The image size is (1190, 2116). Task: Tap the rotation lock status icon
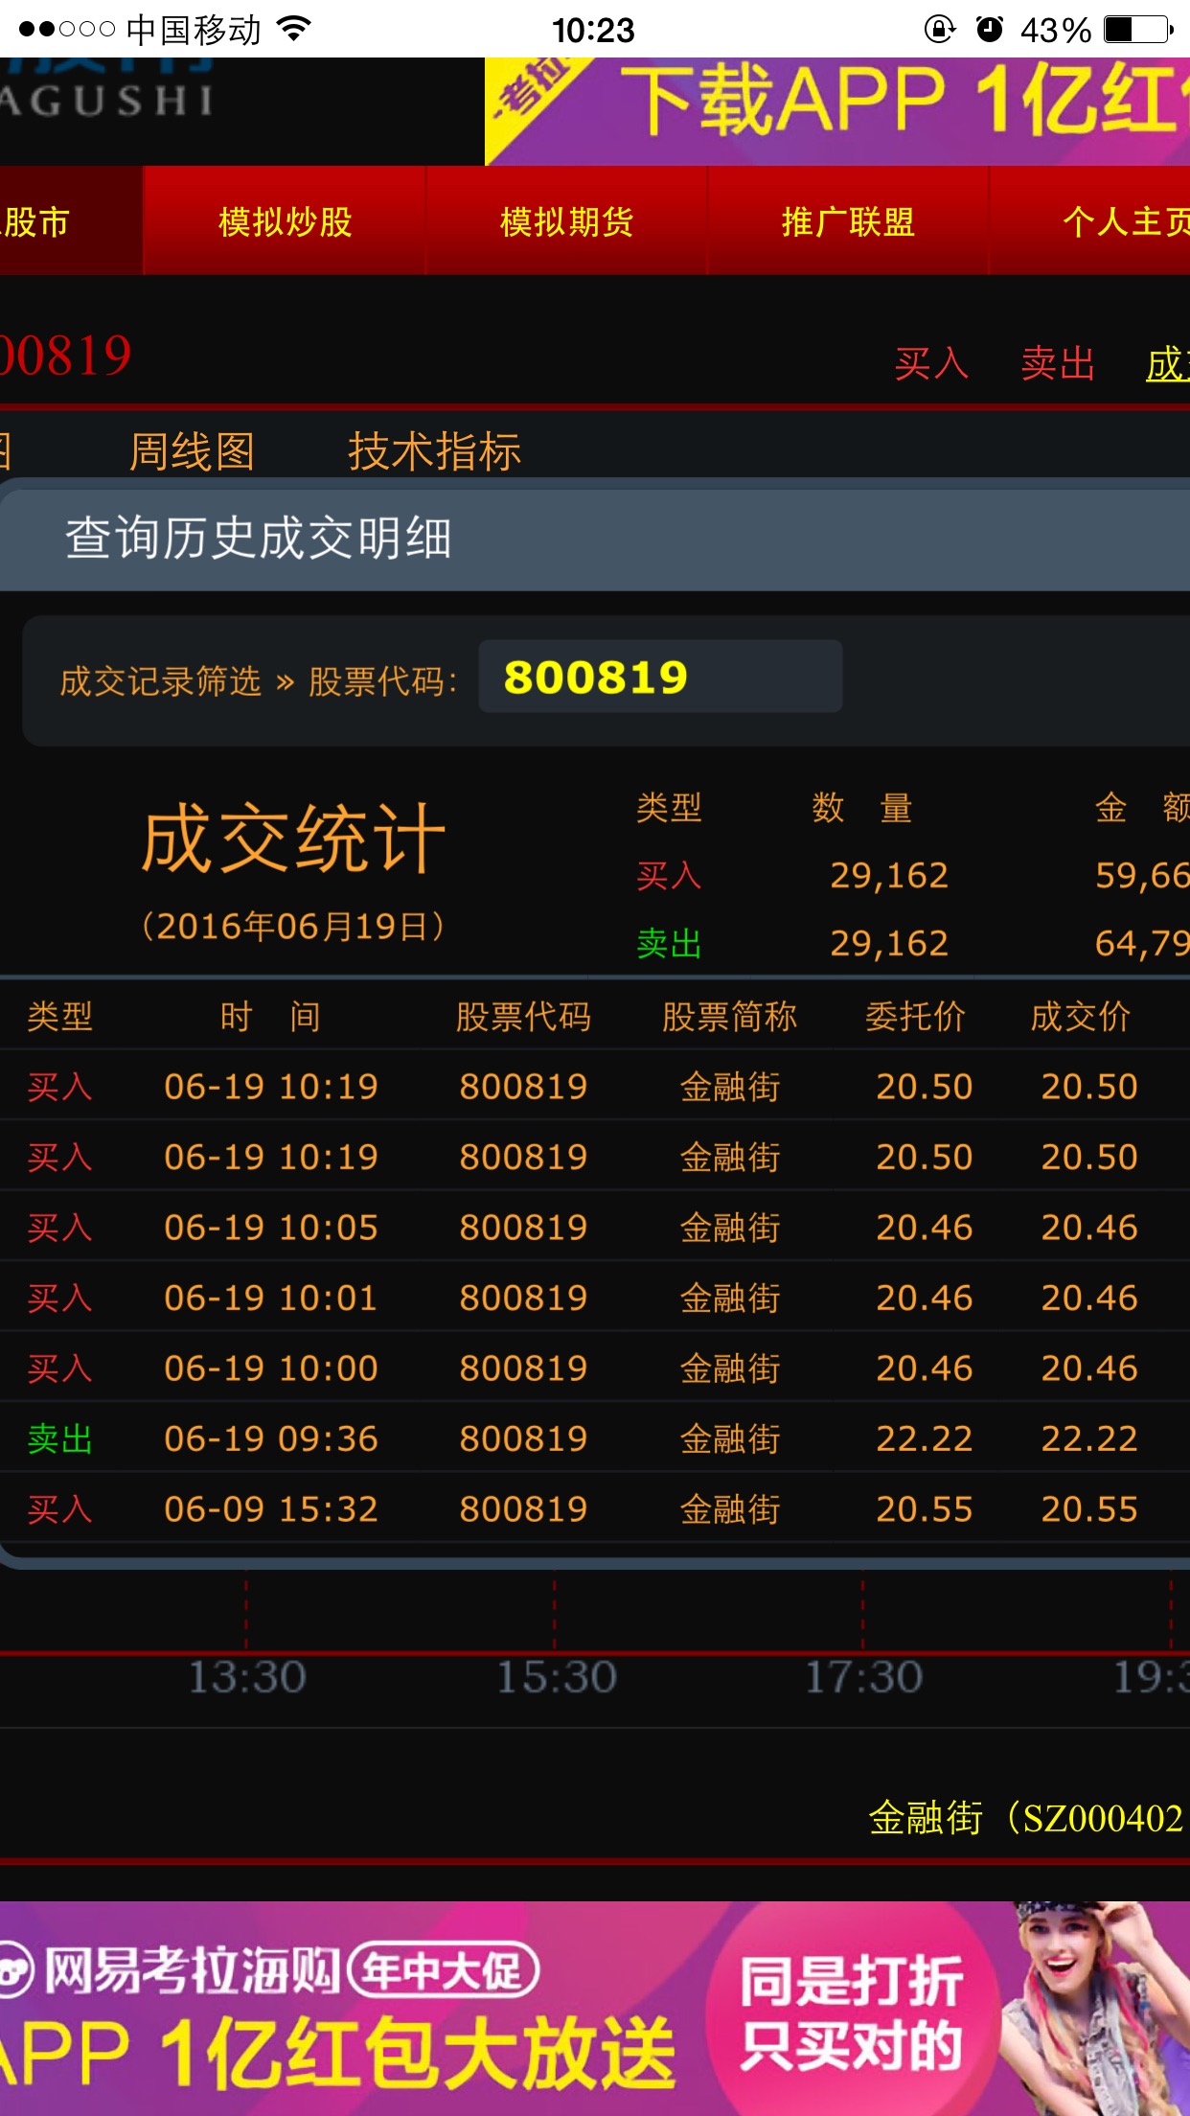click(x=939, y=30)
